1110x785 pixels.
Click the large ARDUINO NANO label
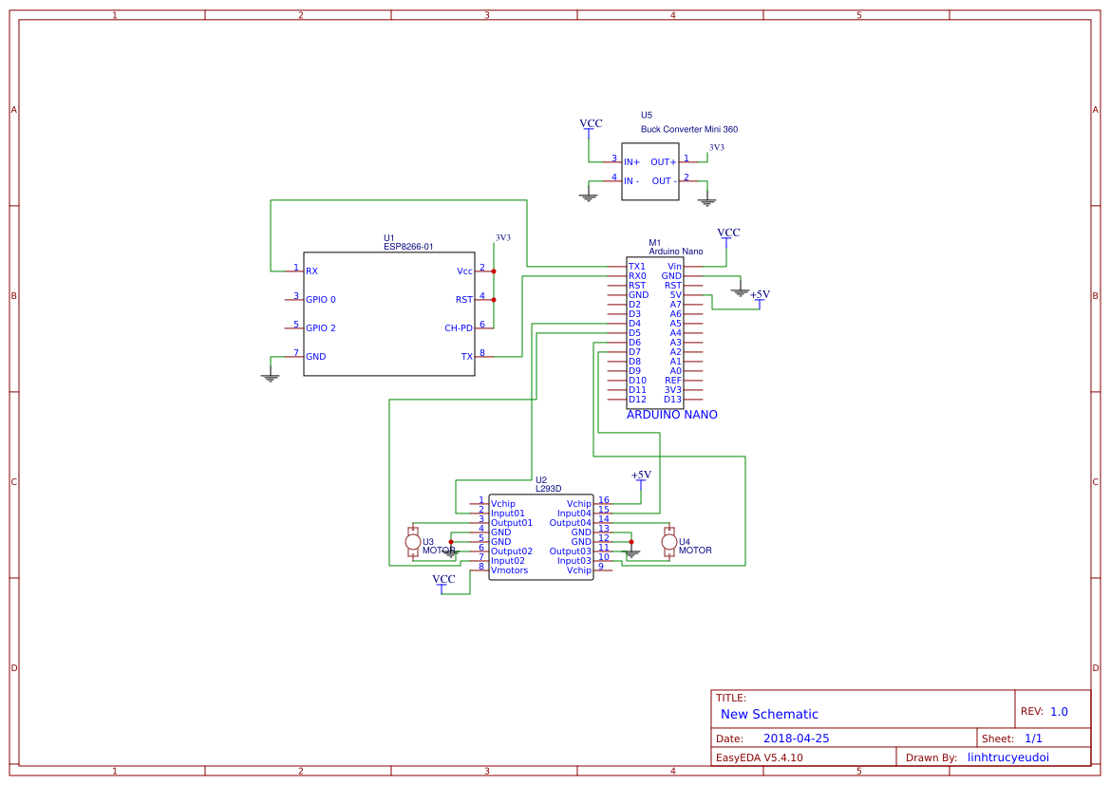click(672, 415)
